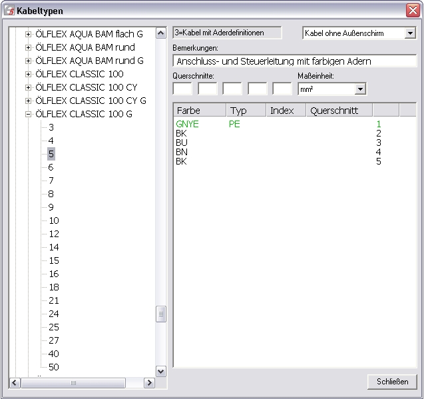Click the Index column header
The width and height of the screenshot is (424, 399).
tap(286, 111)
